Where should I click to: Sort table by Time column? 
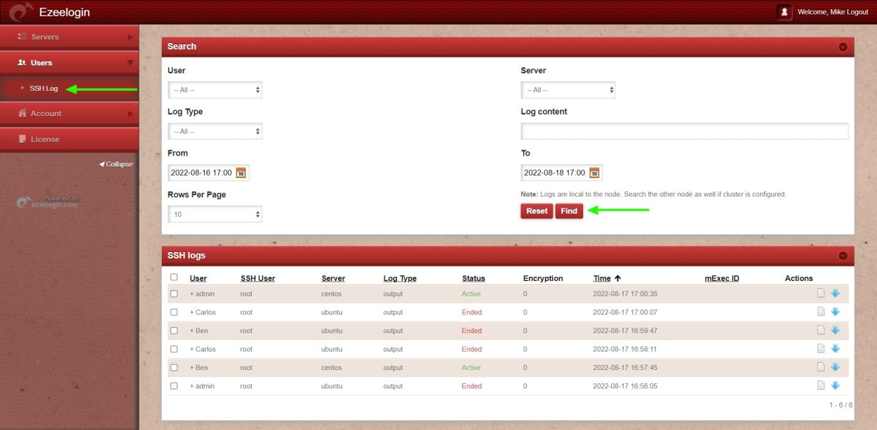pos(602,278)
